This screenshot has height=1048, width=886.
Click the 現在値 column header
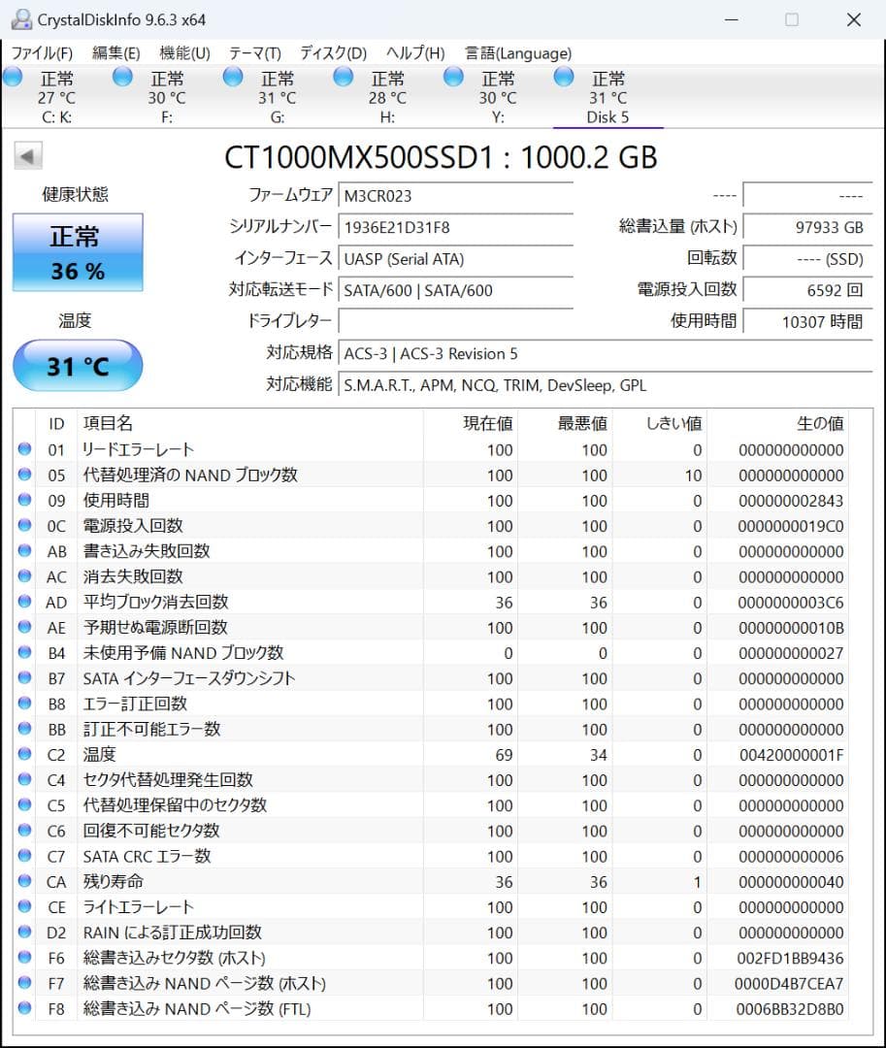click(488, 423)
